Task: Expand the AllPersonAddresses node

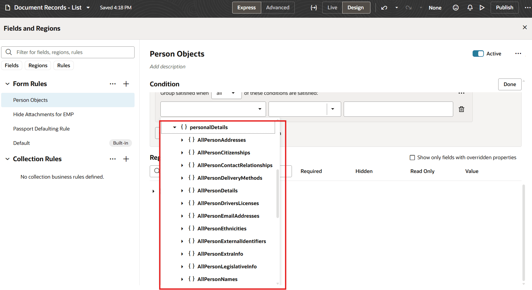Action: pos(182,140)
